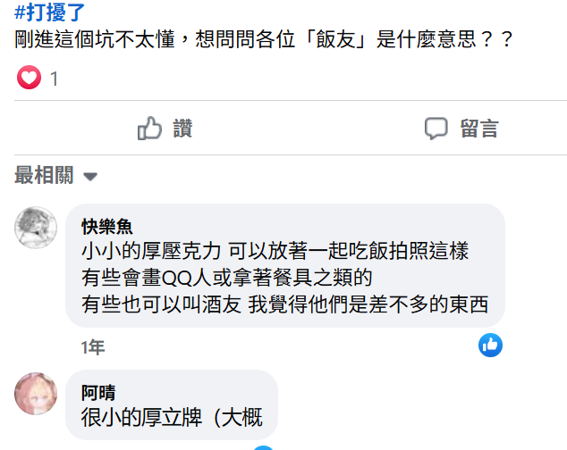Click the heart reaction icon under the post

(x=29, y=78)
